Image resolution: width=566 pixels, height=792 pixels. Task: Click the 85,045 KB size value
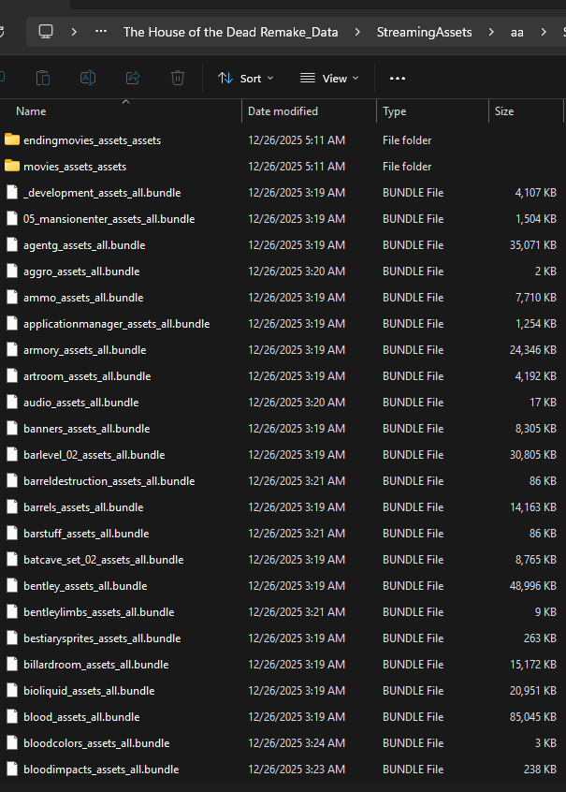(532, 717)
